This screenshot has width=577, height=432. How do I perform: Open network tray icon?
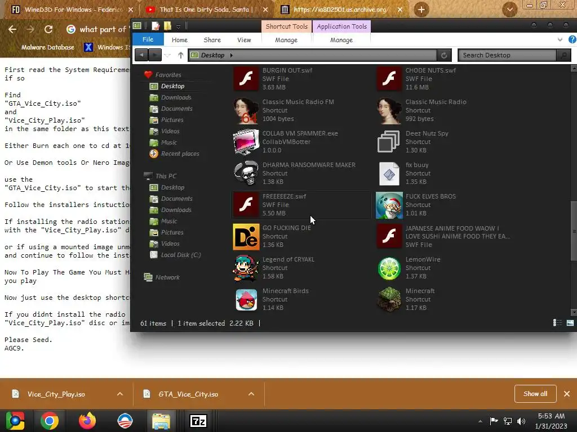[508, 421]
